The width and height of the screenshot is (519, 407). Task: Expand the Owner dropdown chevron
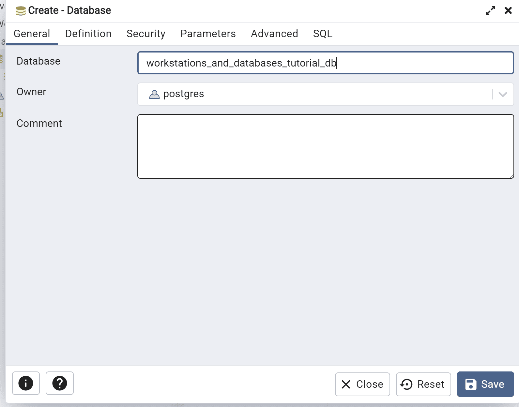pos(503,94)
